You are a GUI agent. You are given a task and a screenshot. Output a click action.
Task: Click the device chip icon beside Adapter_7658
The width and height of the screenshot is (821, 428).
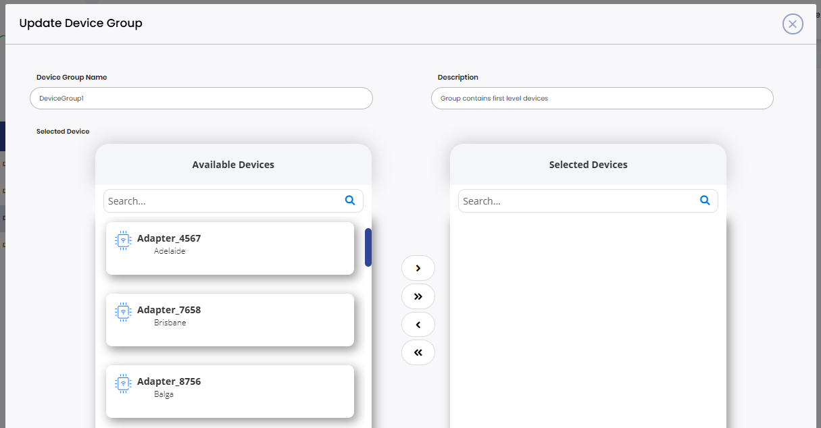pos(123,312)
